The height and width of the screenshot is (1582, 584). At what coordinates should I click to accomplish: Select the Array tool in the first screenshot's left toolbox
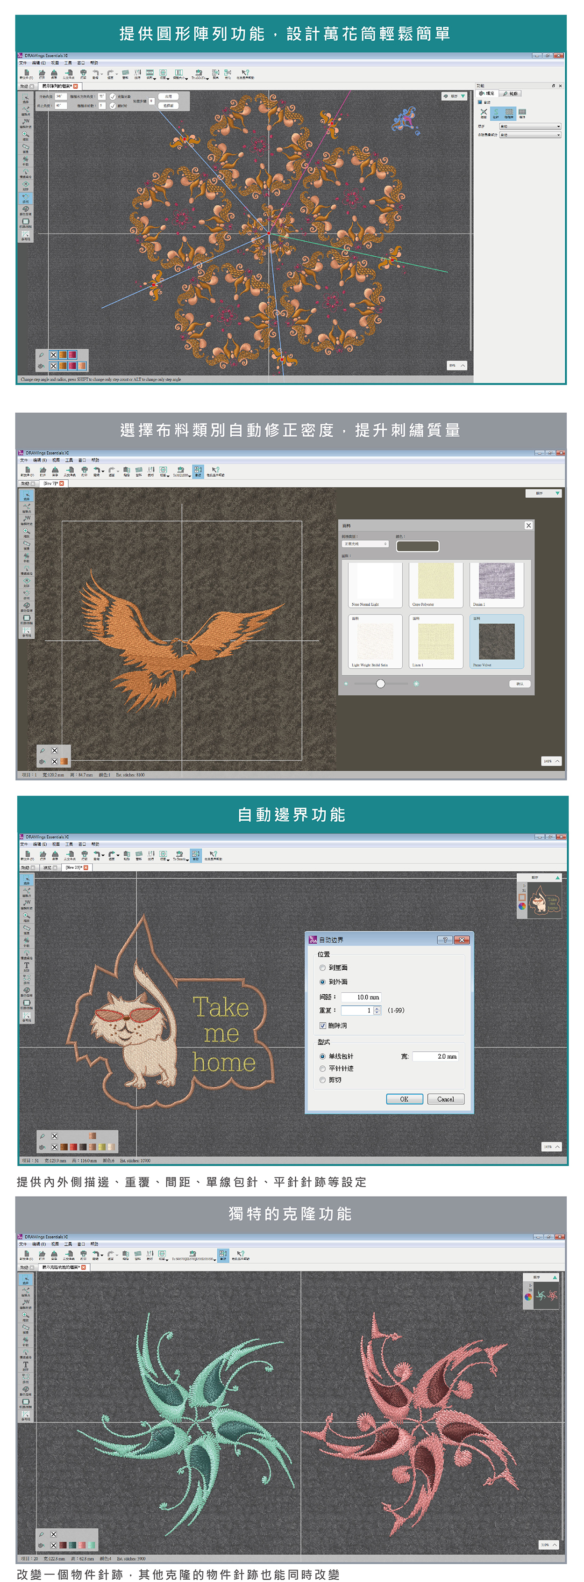tap(26, 198)
